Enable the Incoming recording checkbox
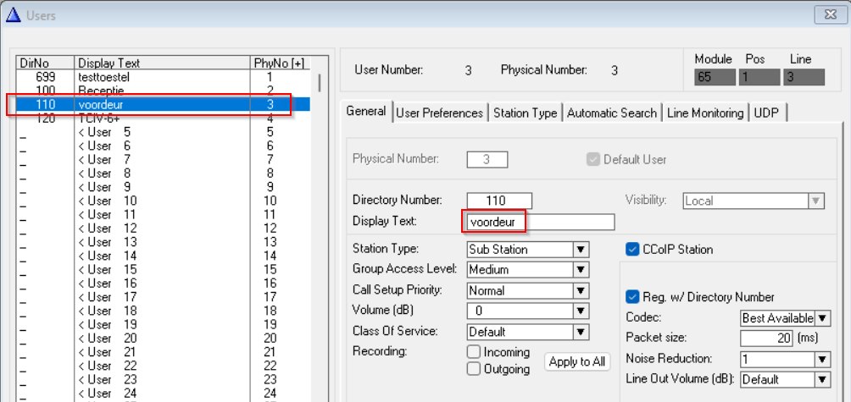This screenshot has width=851, height=402. pyautogui.click(x=474, y=352)
